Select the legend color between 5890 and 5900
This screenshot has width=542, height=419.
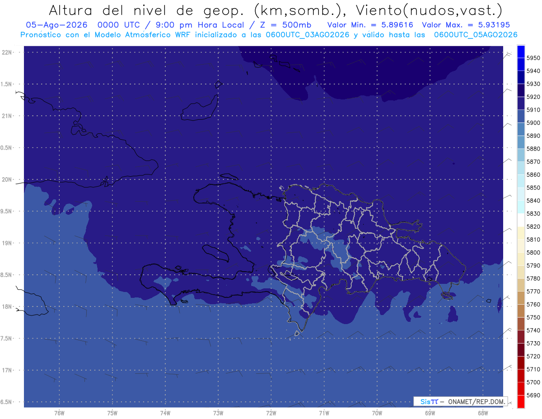(x=521, y=129)
